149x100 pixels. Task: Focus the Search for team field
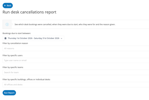click(76, 72)
